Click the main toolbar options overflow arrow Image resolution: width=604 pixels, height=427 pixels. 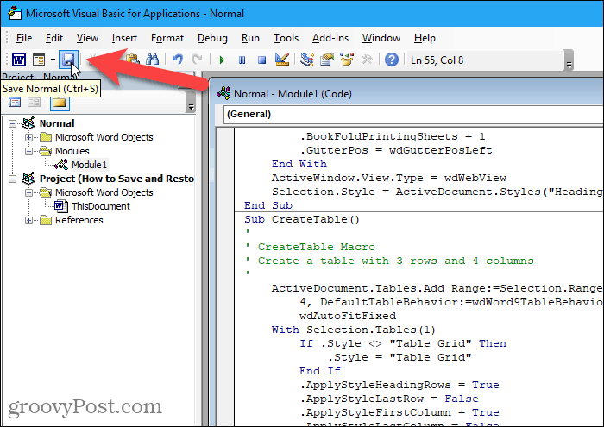click(569, 60)
